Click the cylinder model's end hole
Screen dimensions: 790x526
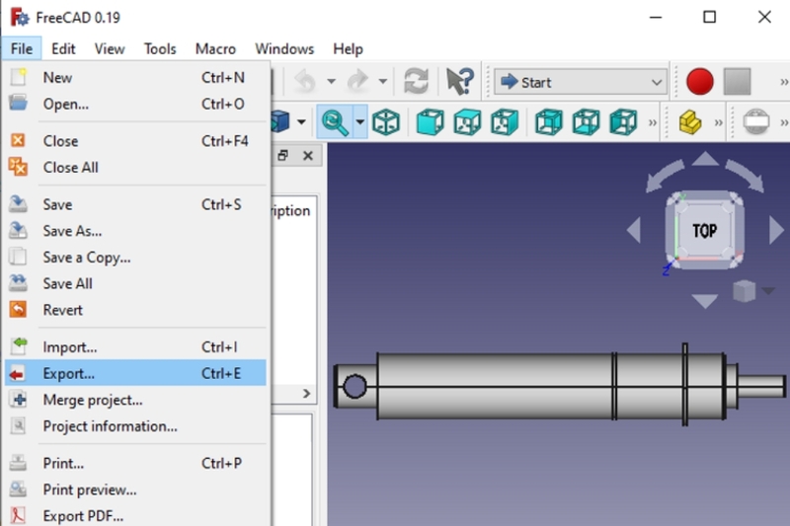355,387
